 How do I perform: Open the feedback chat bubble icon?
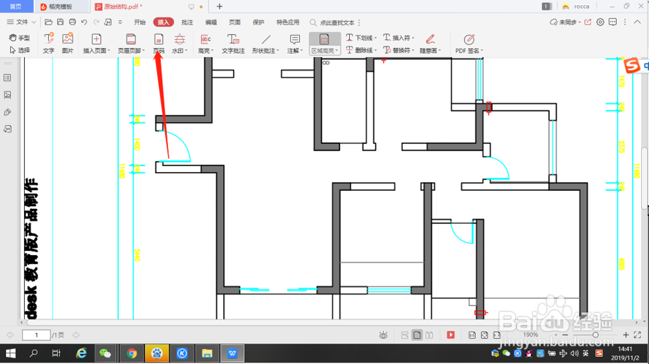(613, 22)
